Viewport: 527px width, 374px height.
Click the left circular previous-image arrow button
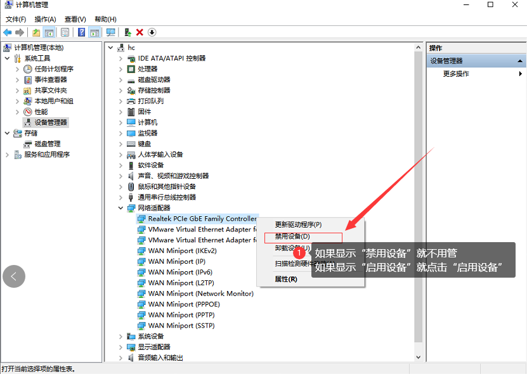tap(14, 276)
